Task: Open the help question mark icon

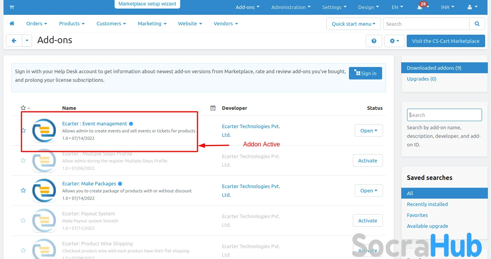Action: (374, 41)
